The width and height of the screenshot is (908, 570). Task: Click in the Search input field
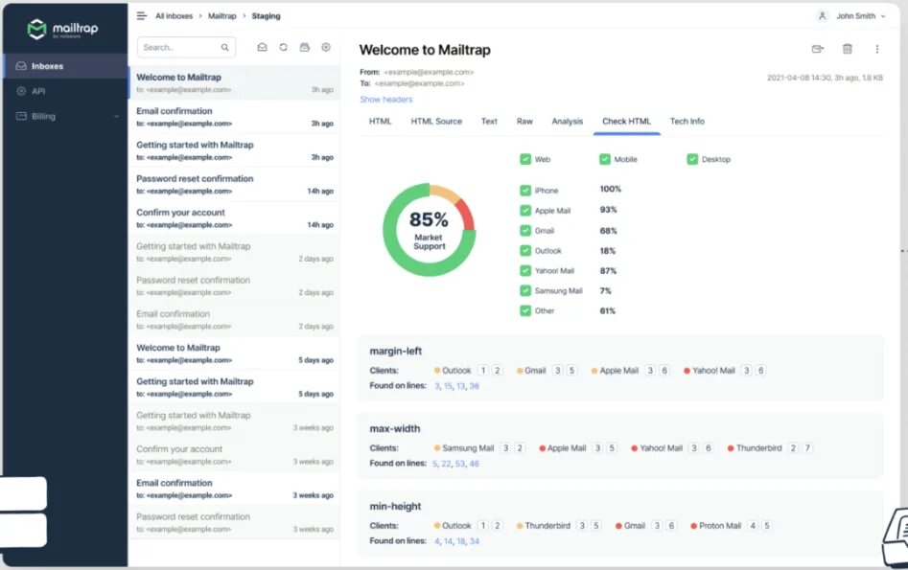186,48
